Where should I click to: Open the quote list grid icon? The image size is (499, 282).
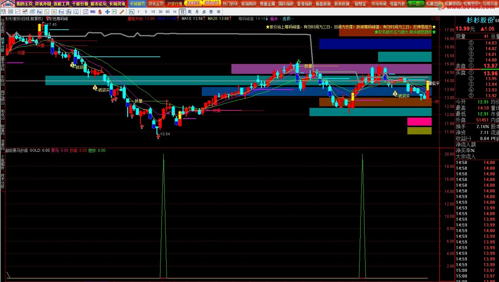(x=10, y=12)
